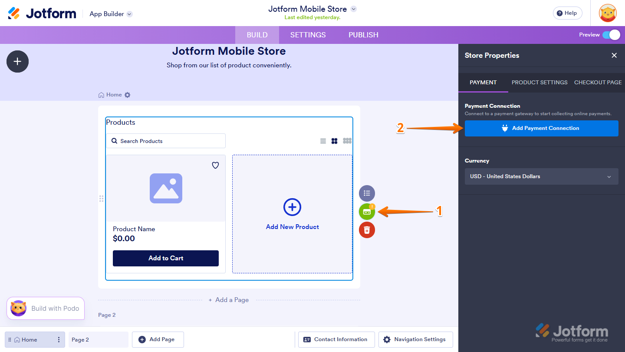Open the user avatar menu
Image resolution: width=625 pixels, height=352 pixels.
tap(608, 13)
